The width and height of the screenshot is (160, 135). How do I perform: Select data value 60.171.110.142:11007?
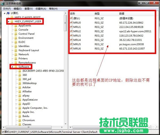click(132, 49)
